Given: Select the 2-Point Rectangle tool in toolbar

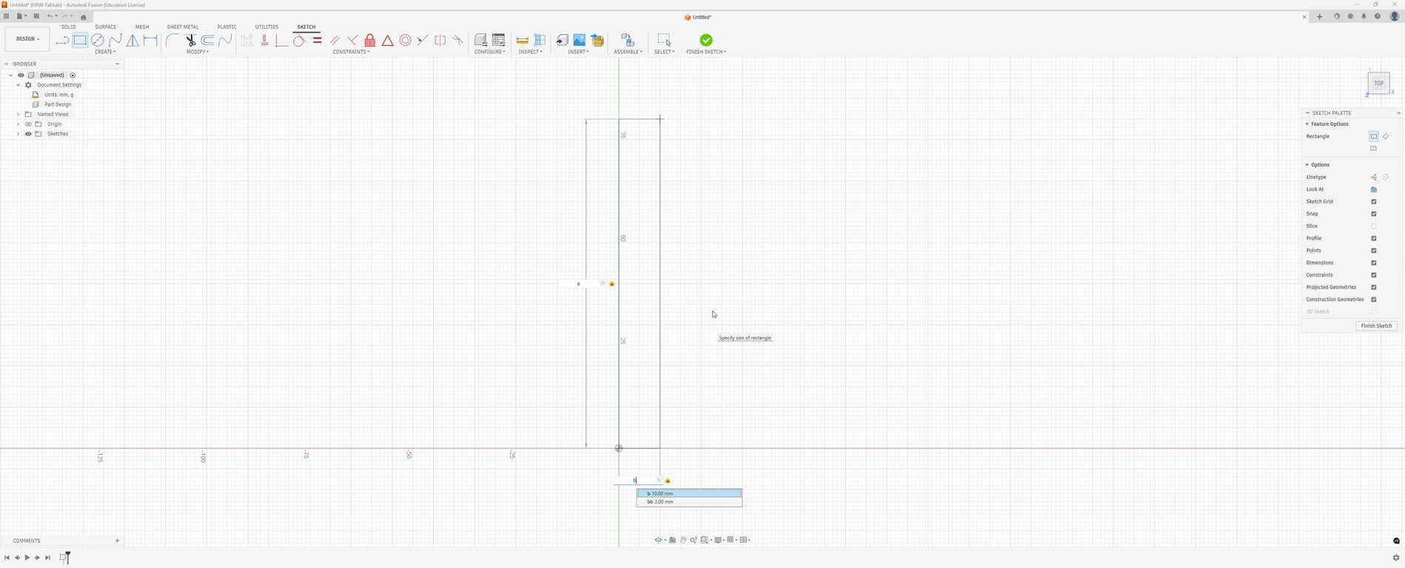Looking at the screenshot, I should pos(80,40).
